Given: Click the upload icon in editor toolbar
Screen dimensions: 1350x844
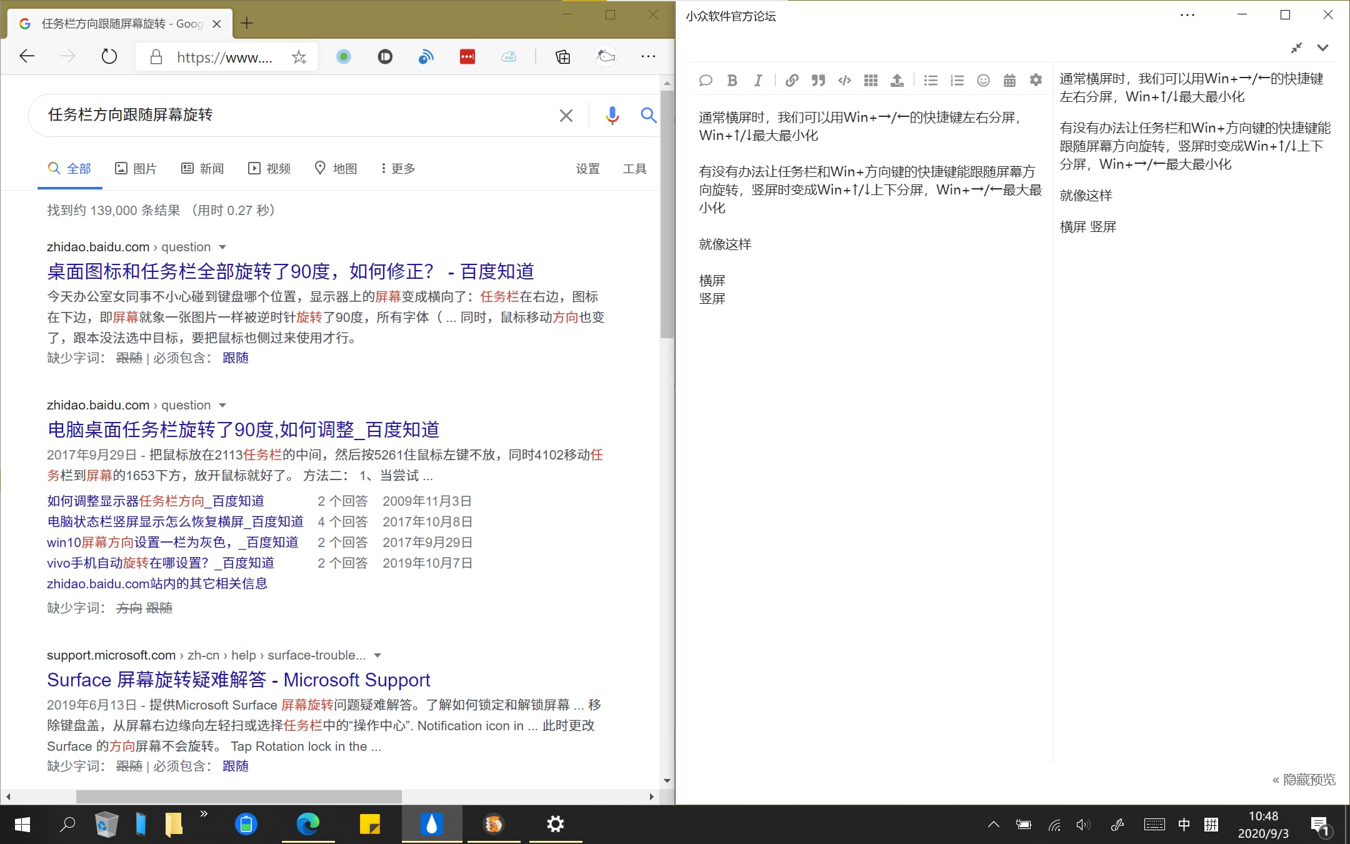Looking at the screenshot, I should [897, 80].
